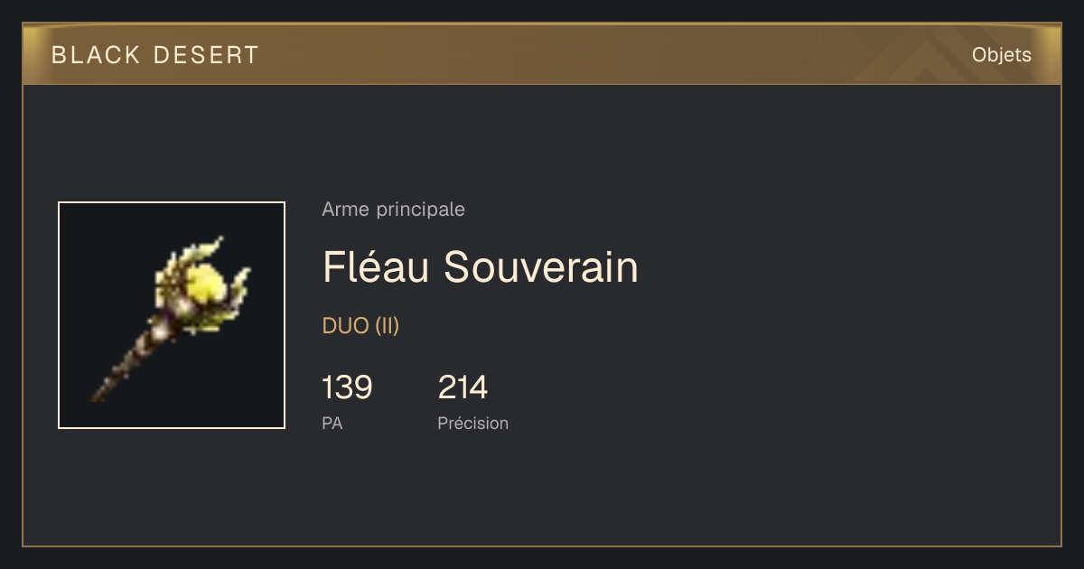The width and height of the screenshot is (1084, 569).
Task: Click the PA stat label
Action: pyautogui.click(x=332, y=423)
